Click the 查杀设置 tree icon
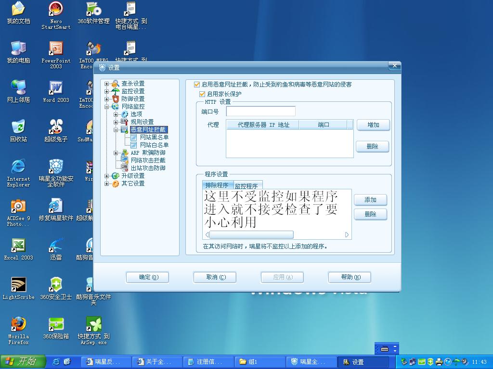The height and width of the screenshot is (369, 493). tap(115, 84)
